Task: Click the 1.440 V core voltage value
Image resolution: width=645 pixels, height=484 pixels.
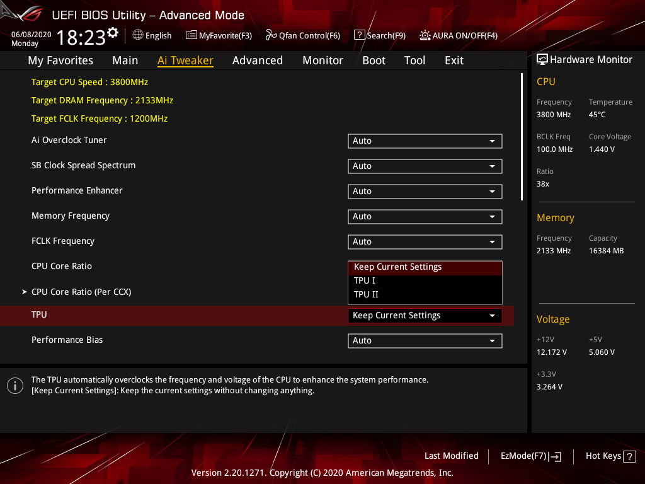Action: tap(602, 149)
